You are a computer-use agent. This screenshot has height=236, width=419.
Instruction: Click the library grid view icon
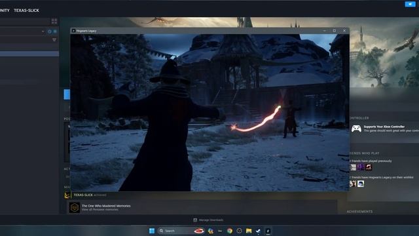pos(54,21)
